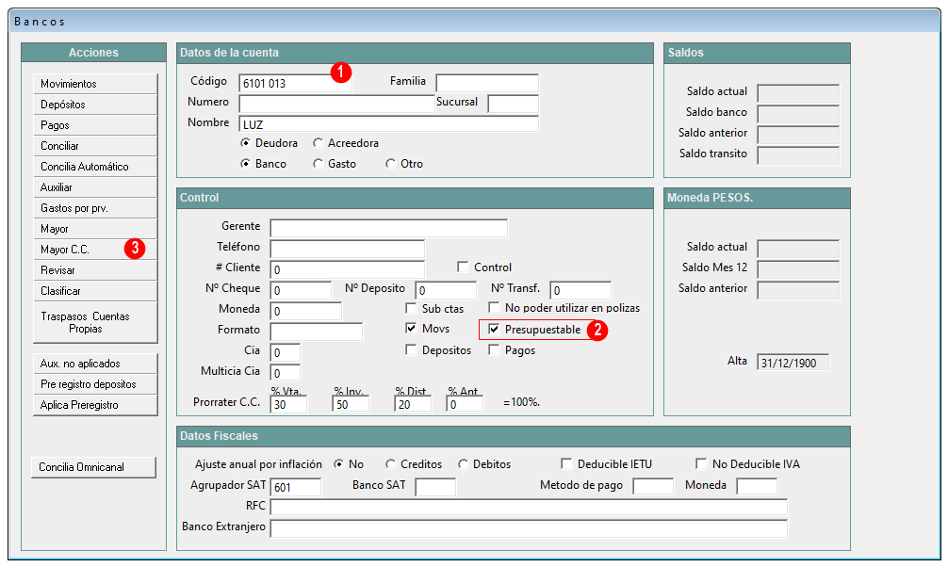Focus the Numero input field
This screenshot has height=567, width=948.
(x=336, y=104)
